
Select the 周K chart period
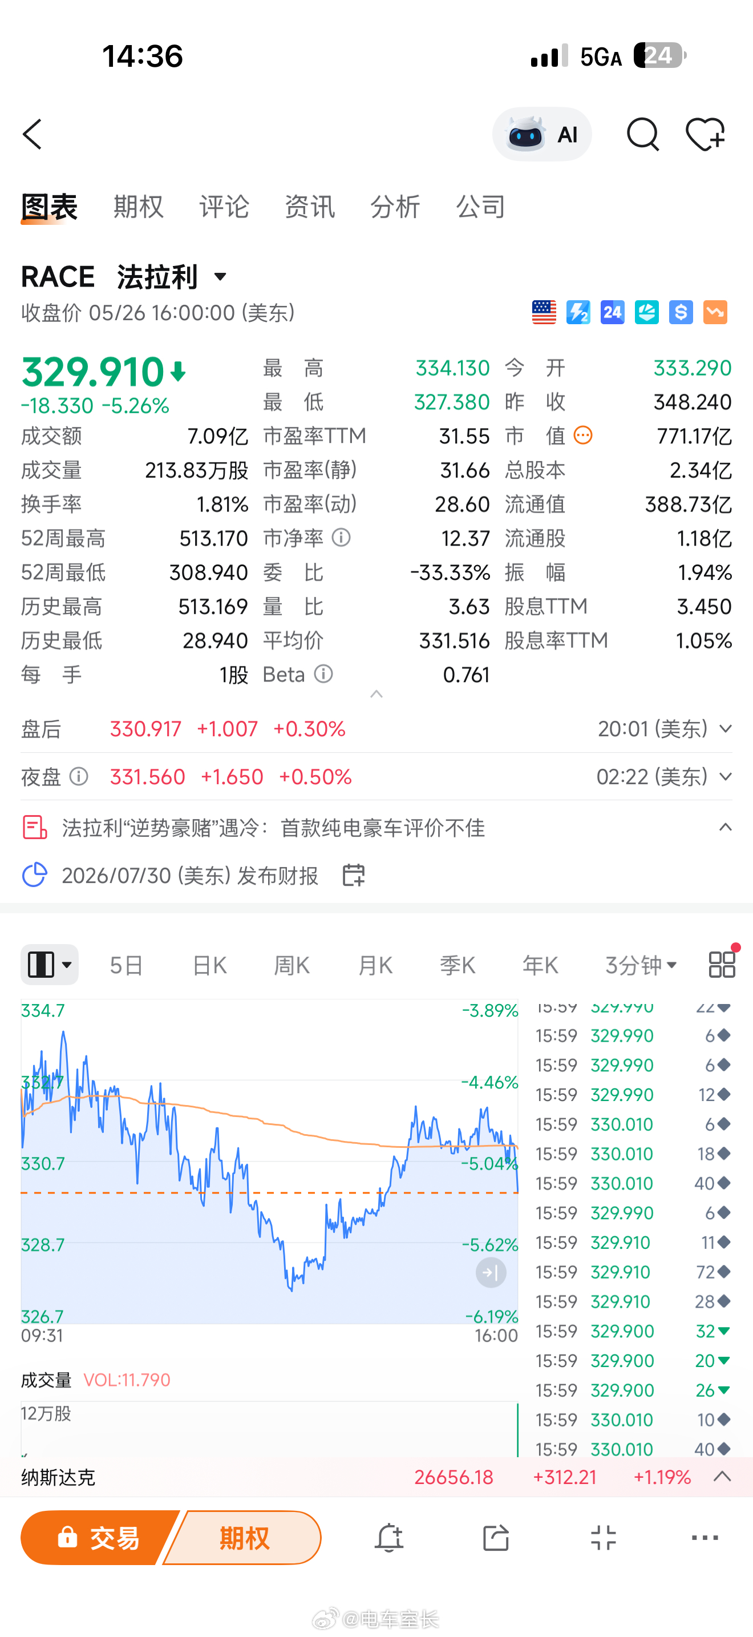tap(292, 965)
